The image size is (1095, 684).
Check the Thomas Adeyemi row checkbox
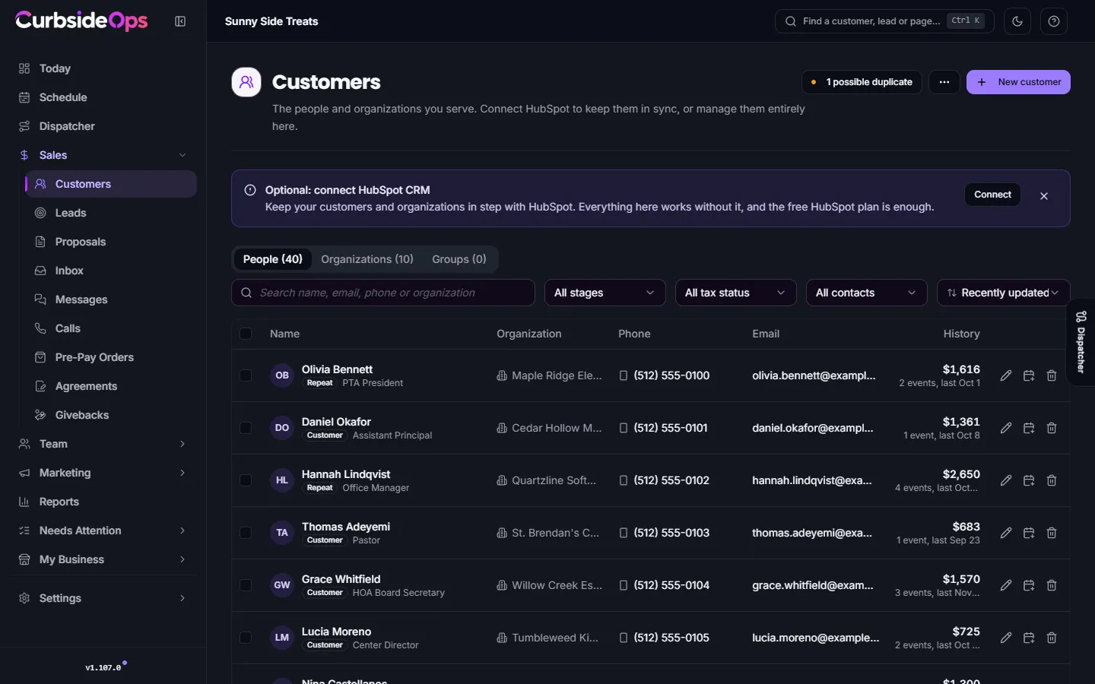[x=246, y=533]
